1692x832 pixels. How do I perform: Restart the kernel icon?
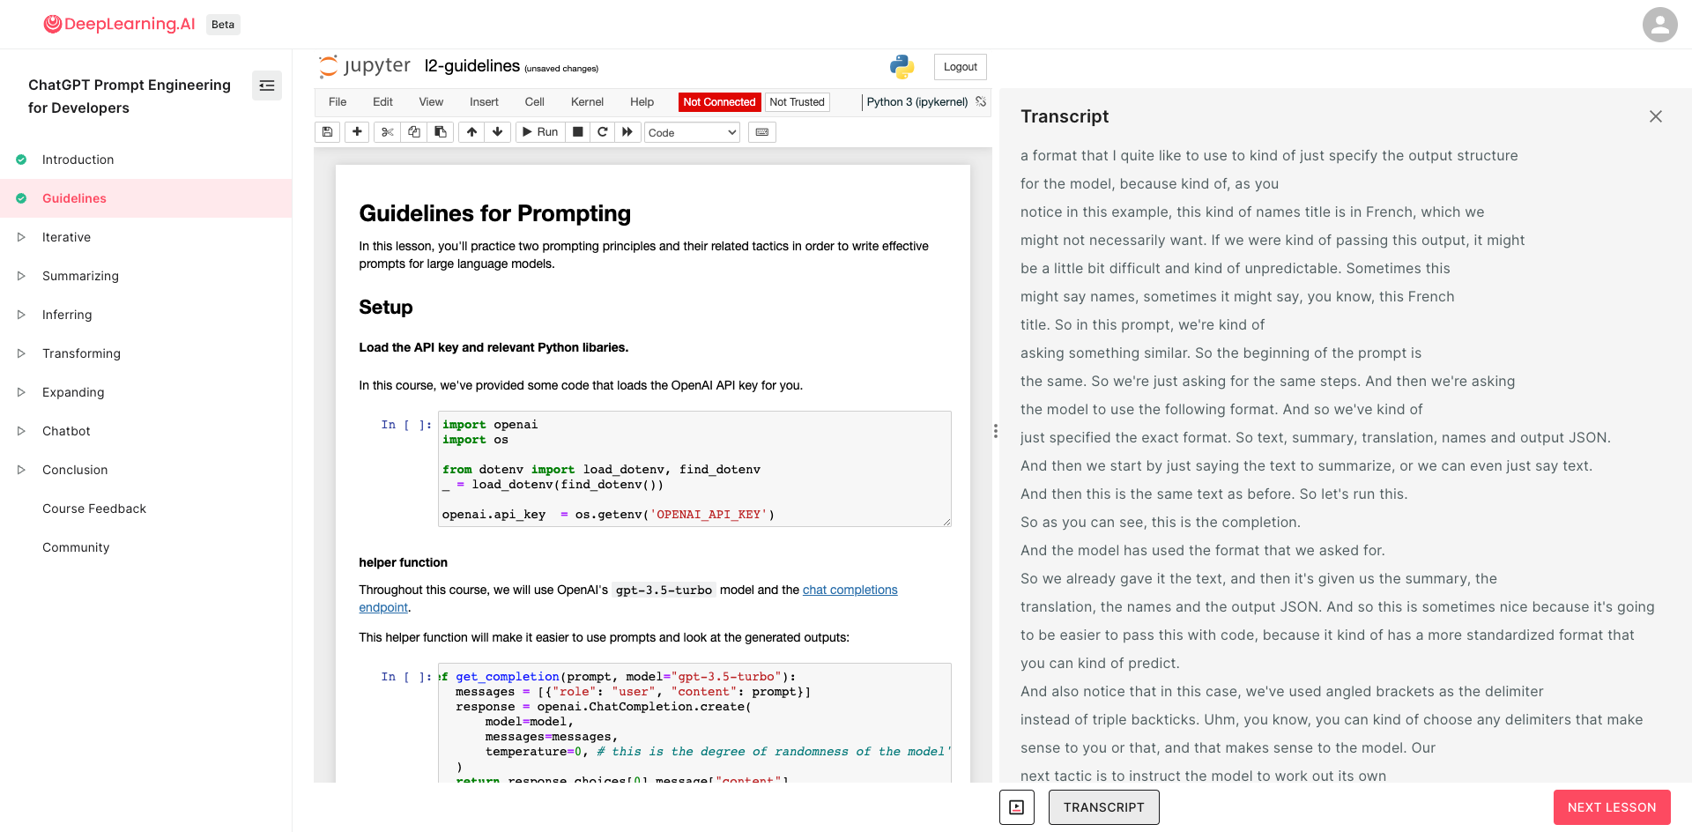(603, 132)
